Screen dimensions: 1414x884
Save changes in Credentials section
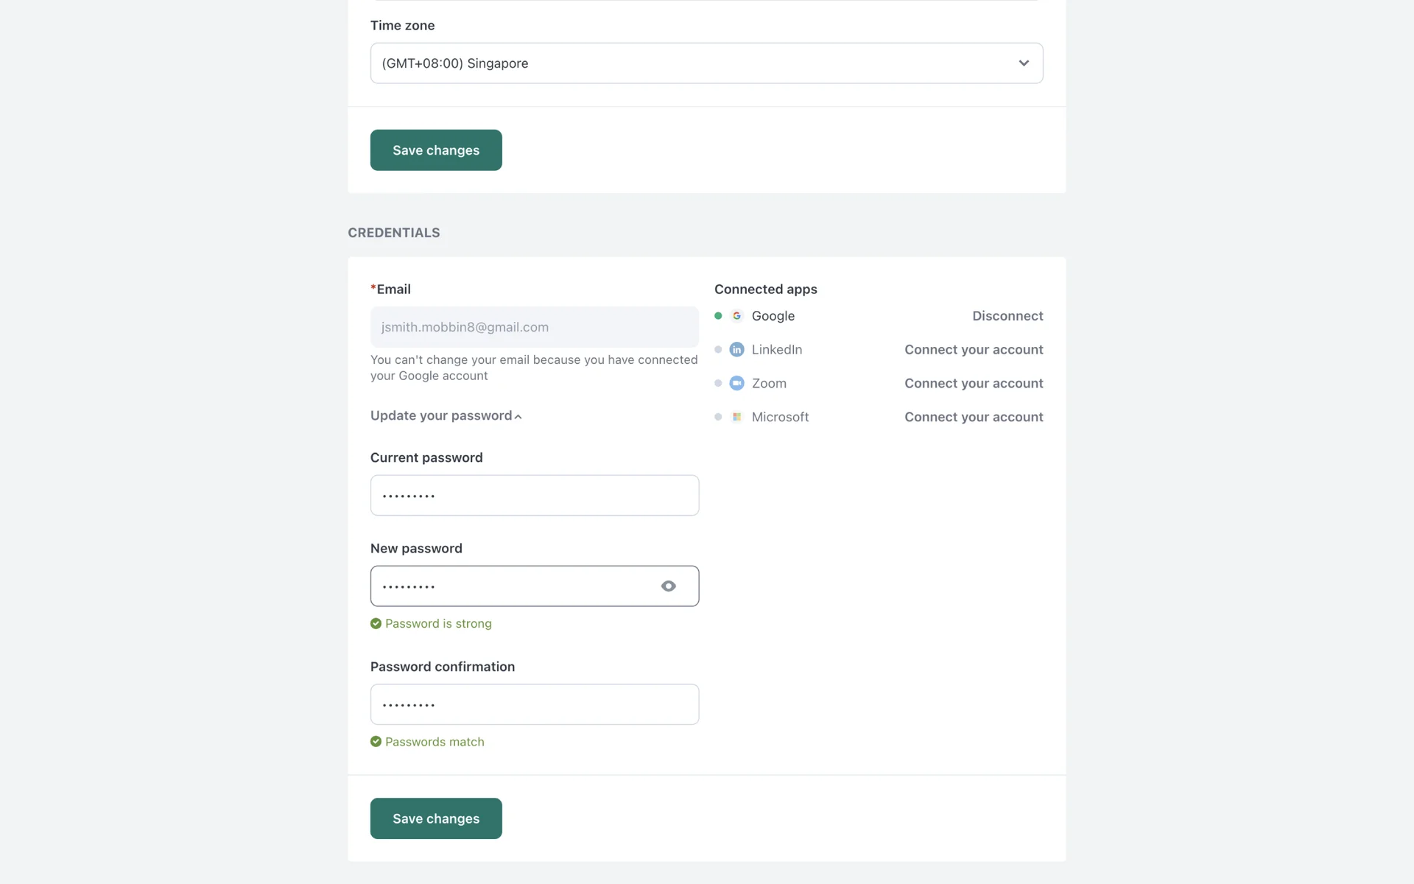click(436, 818)
